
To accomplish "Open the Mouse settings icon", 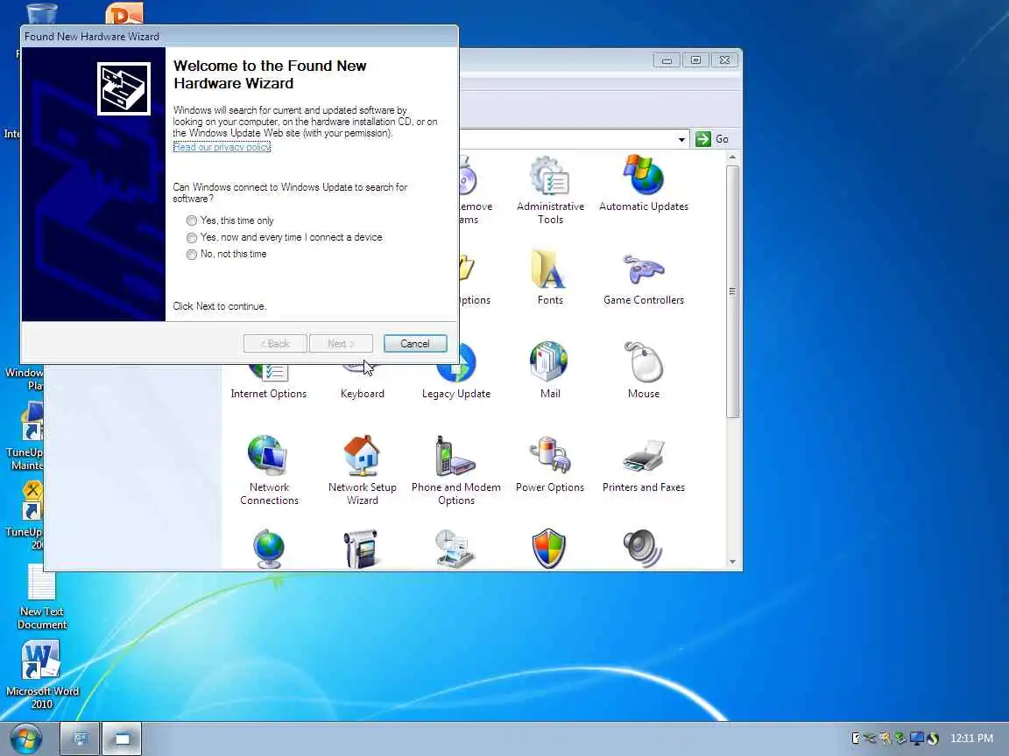I will coord(644,370).
